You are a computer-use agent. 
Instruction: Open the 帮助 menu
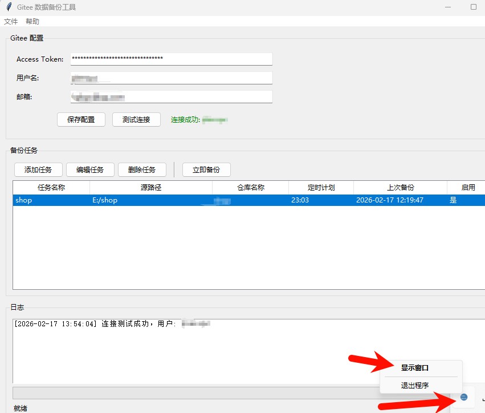32,21
